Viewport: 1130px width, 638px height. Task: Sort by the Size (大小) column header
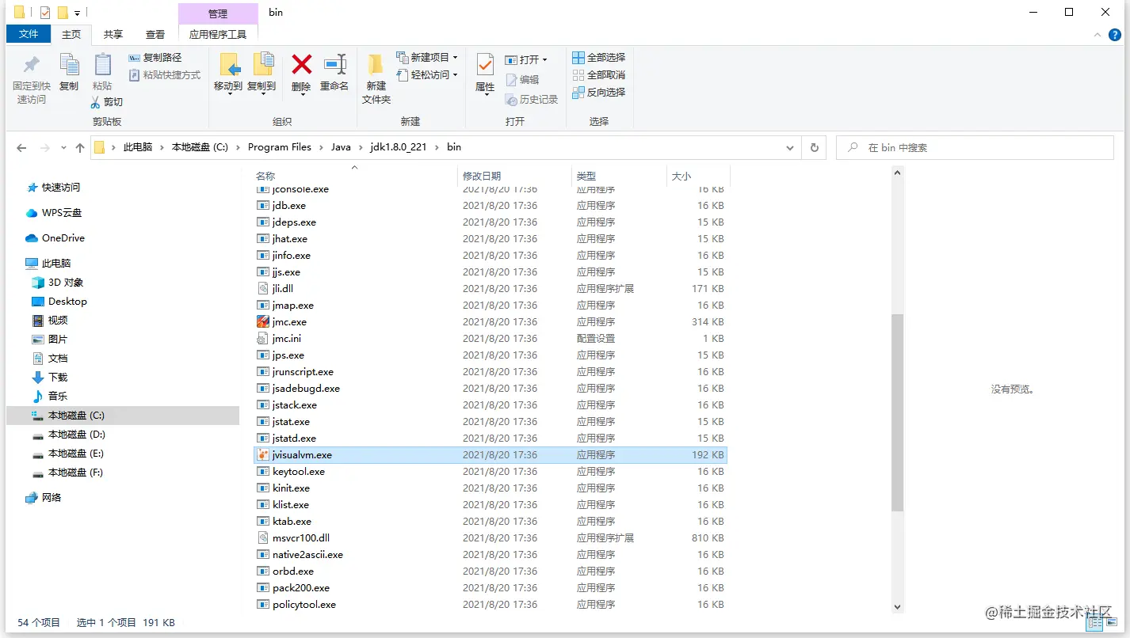point(681,176)
